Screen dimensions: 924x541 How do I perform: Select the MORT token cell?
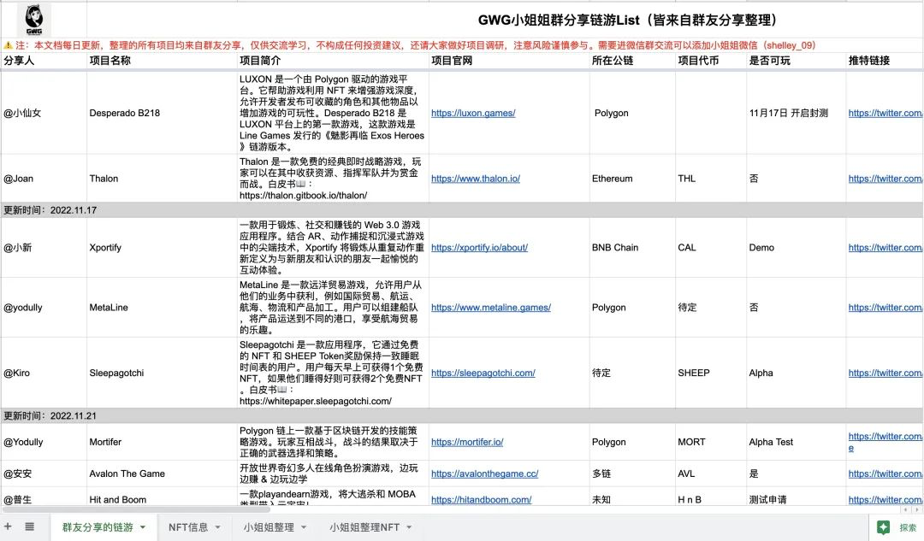(x=711, y=442)
